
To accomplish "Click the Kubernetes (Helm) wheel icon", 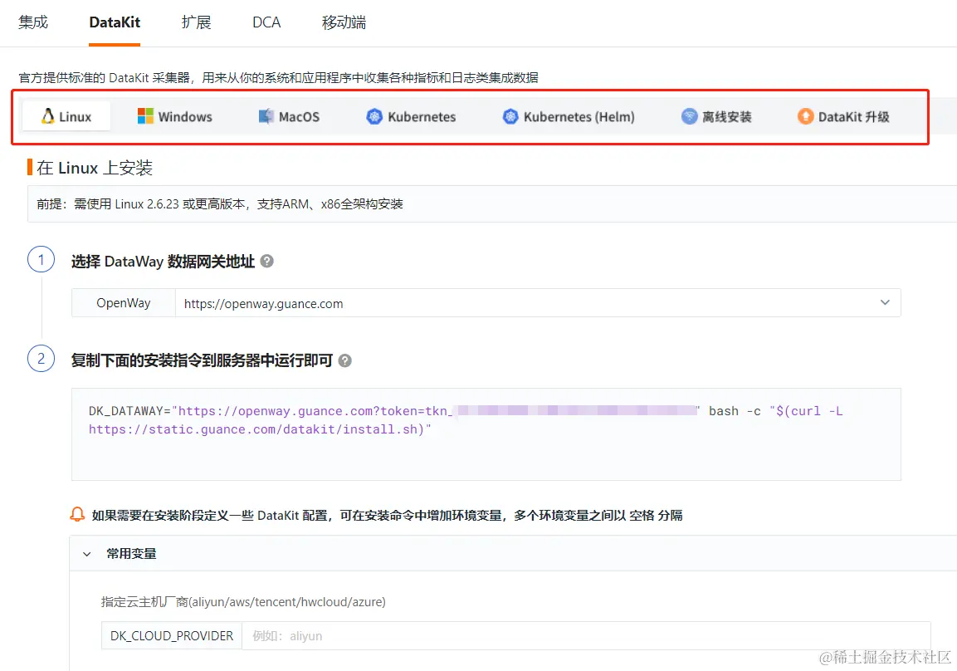I will pyautogui.click(x=510, y=116).
